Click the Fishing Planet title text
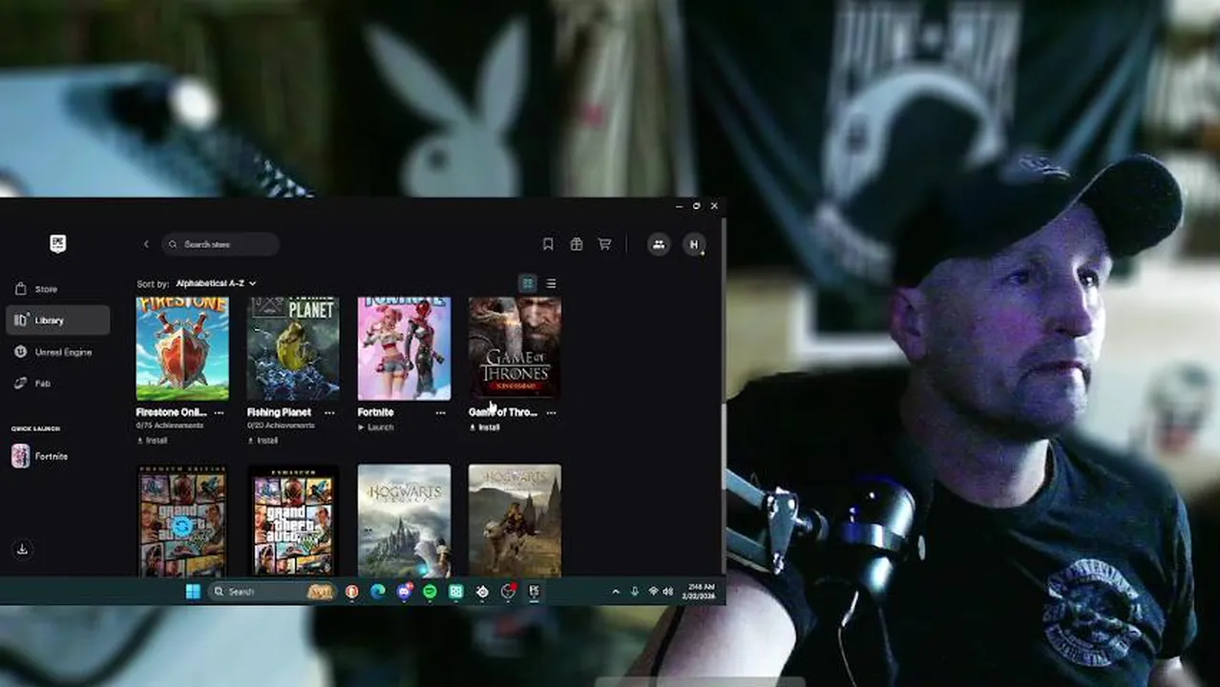Screen dimensions: 1220x687 [279, 412]
